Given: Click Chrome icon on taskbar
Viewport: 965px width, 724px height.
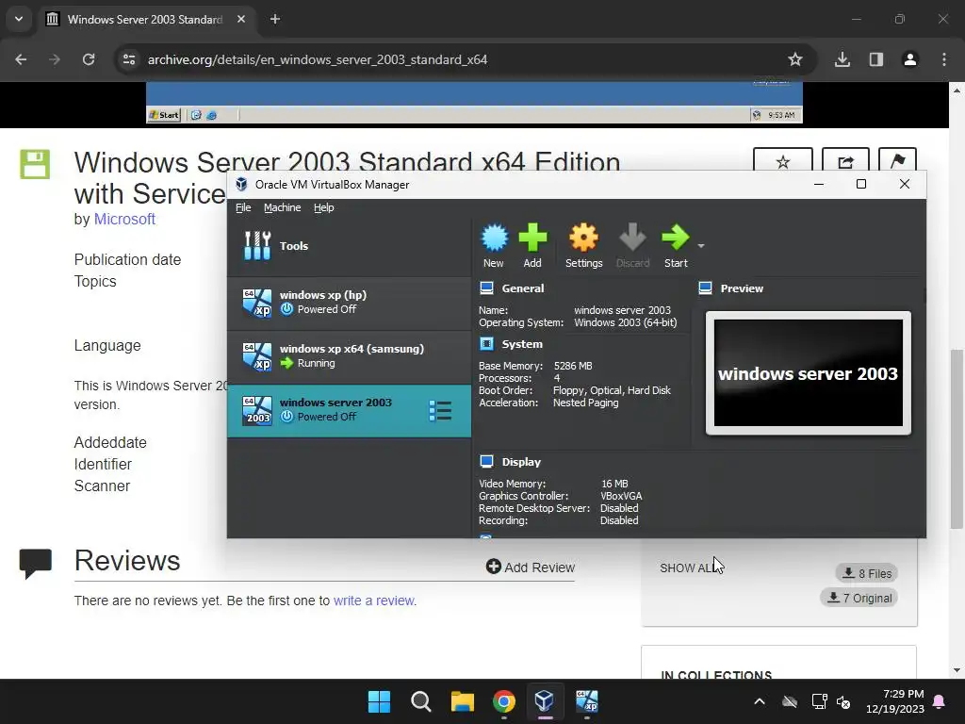Looking at the screenshot, I should tap(504, 701).
